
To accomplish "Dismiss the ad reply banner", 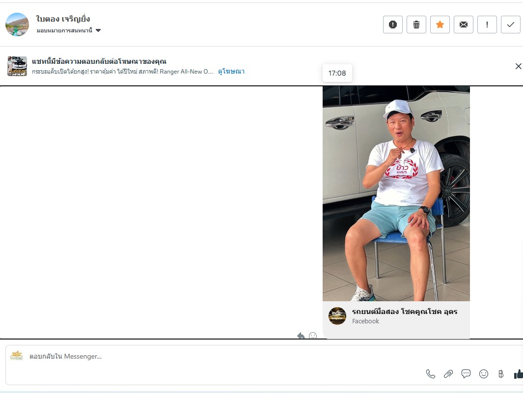I will click(x=518, y=66).
